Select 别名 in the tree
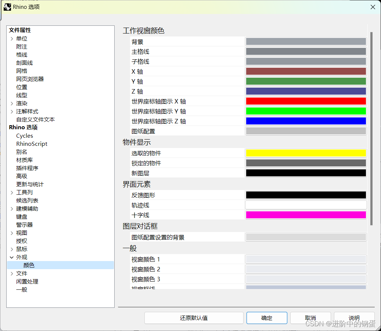 pyautogui.click(x=22, y=152)
